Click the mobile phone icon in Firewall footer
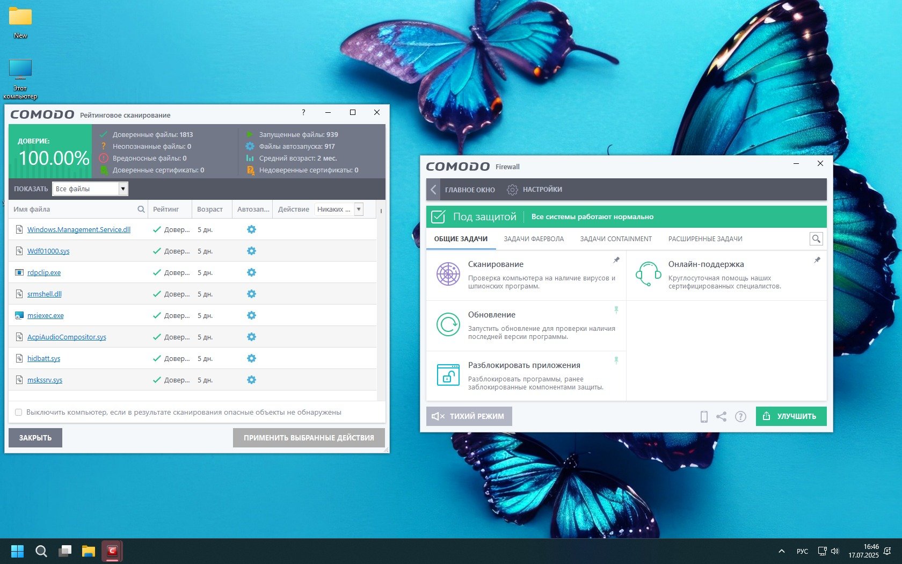902x564 pixels. [703, 417]
